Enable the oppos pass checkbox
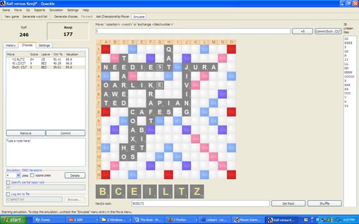Image resolution: width=359 pixels, height=224 pixels. [32, 175]
